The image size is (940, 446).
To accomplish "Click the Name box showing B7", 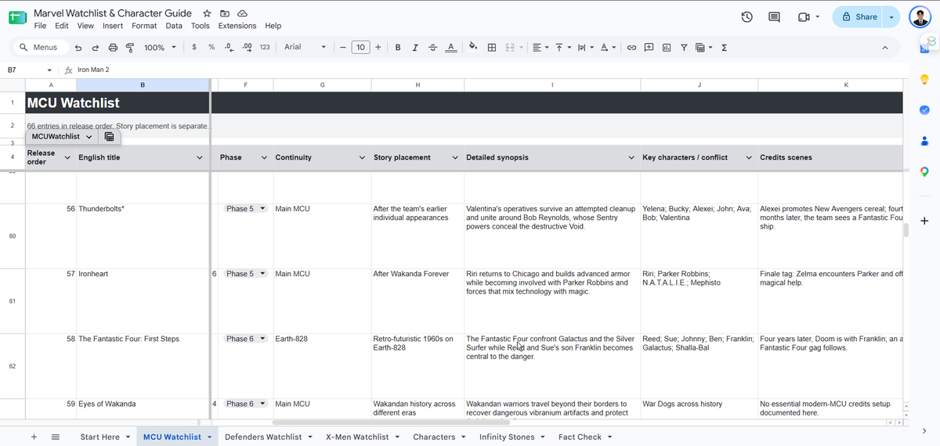I will [29, 70].
